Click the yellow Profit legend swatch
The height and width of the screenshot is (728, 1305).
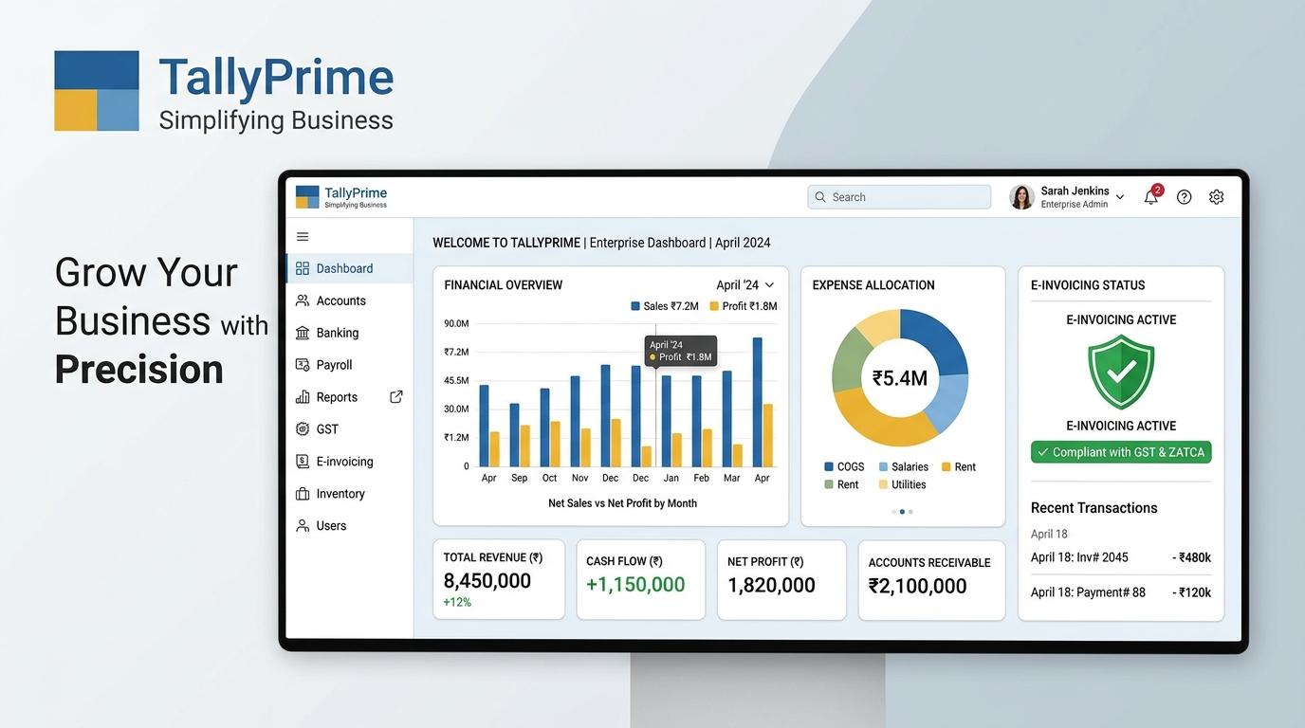[x=714, y=306]
